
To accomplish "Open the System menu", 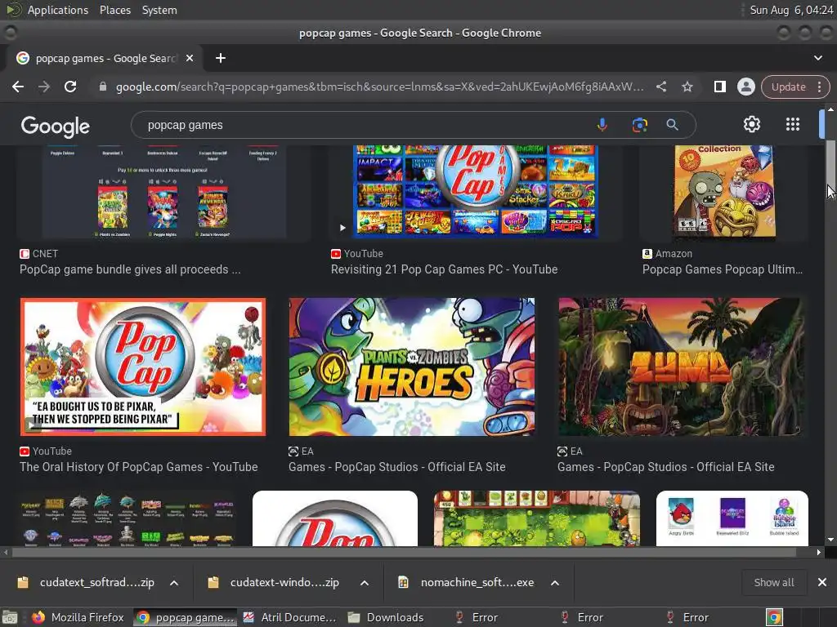I will coord(159,10).
